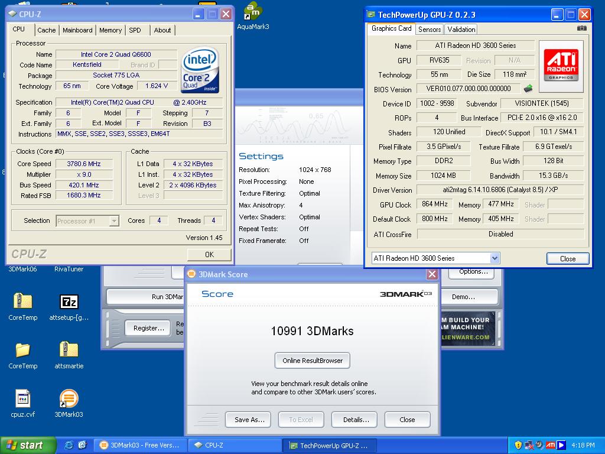Switch to GPU-Z Sensors tab
This screenshot has height=454, width=605.
coord(430,30)
